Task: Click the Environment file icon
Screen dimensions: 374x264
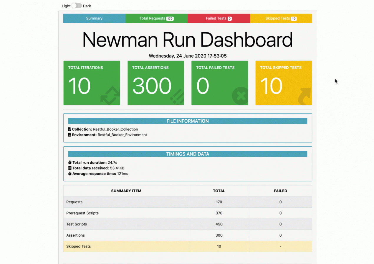Action: point(70,135)
